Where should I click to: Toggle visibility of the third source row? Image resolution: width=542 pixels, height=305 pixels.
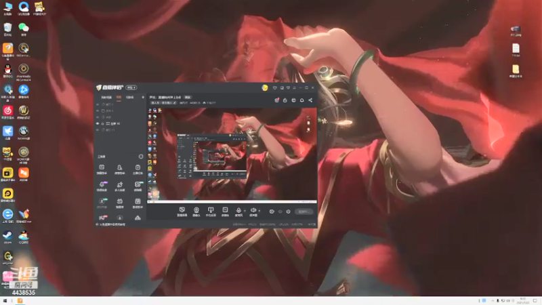[98, 117]
